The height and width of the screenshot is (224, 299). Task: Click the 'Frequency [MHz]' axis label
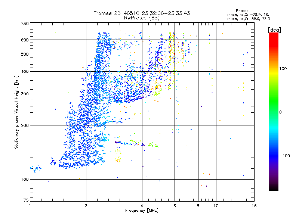142,211
